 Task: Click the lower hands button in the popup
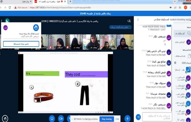[x=21, y=44]
